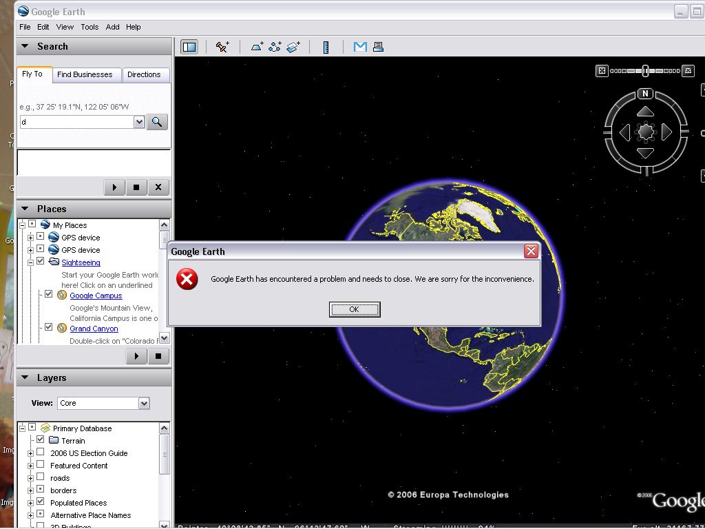Click the tilt slider handle
The width and height of the screenshot is (705, 529).
pos(645,71)
